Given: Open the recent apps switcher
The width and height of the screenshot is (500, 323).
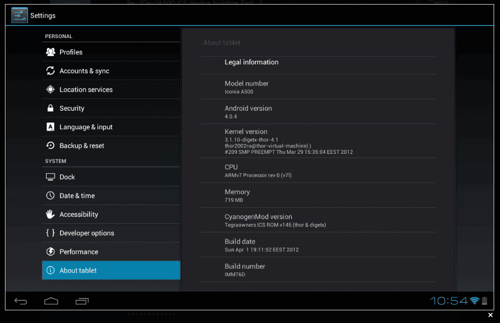Looking at the screenshot, I should click(82, 301).
